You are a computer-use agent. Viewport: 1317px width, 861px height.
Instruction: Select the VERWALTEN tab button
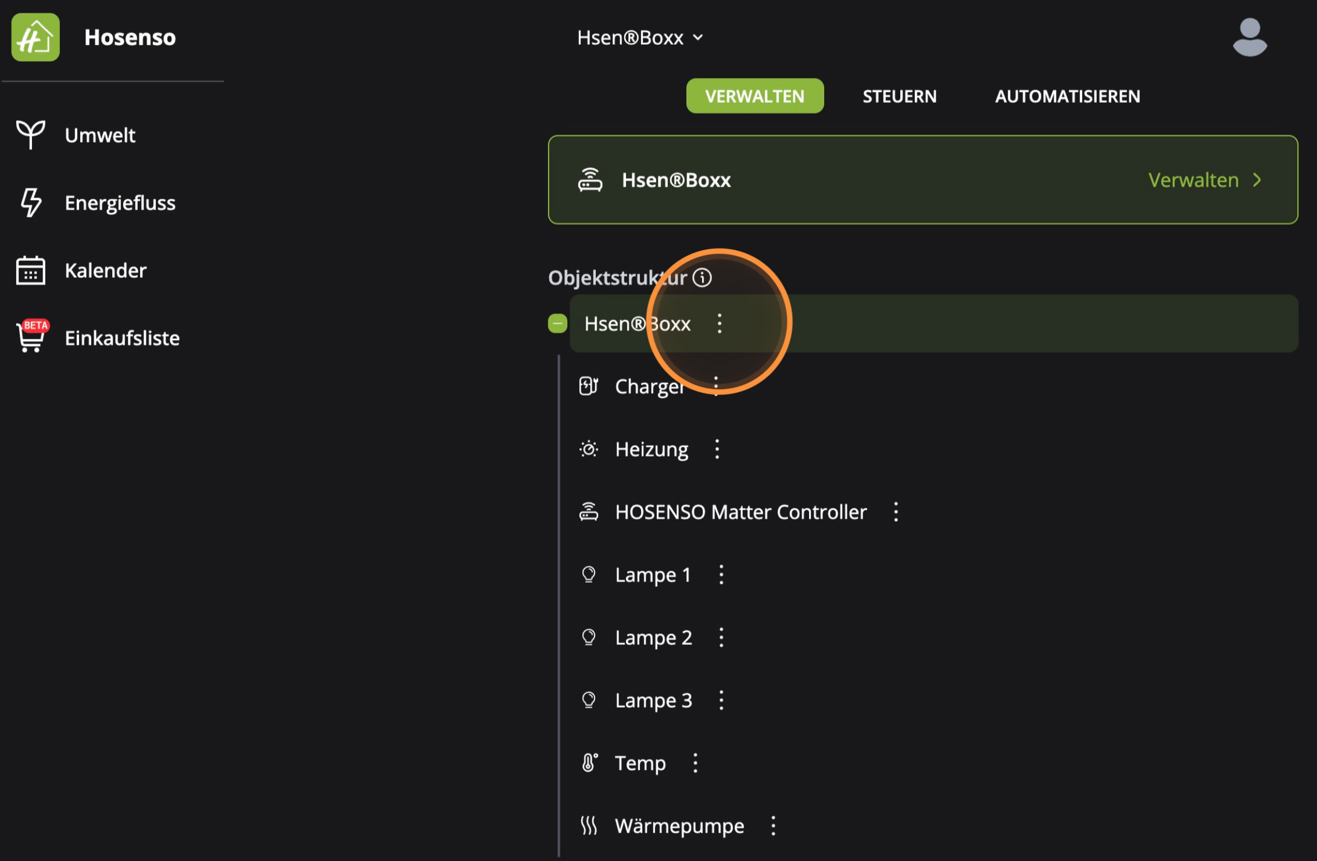(x=754, y=96)
